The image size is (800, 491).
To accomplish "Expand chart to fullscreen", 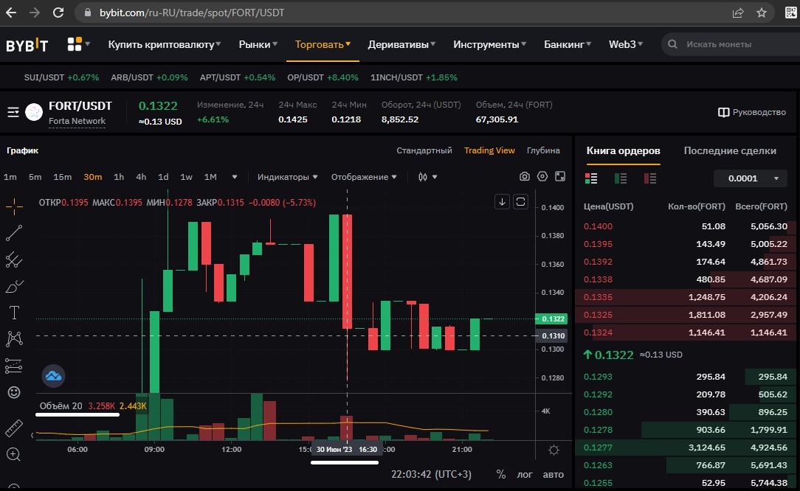I will (x=560, y=177).
